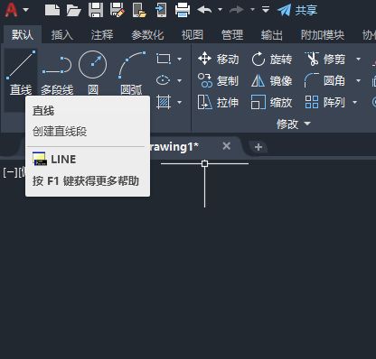Image resolution: width=376 pixels, height=359 pixels.
Task: Close the Drawing1* file tab
Action: [x=226, y=146]
